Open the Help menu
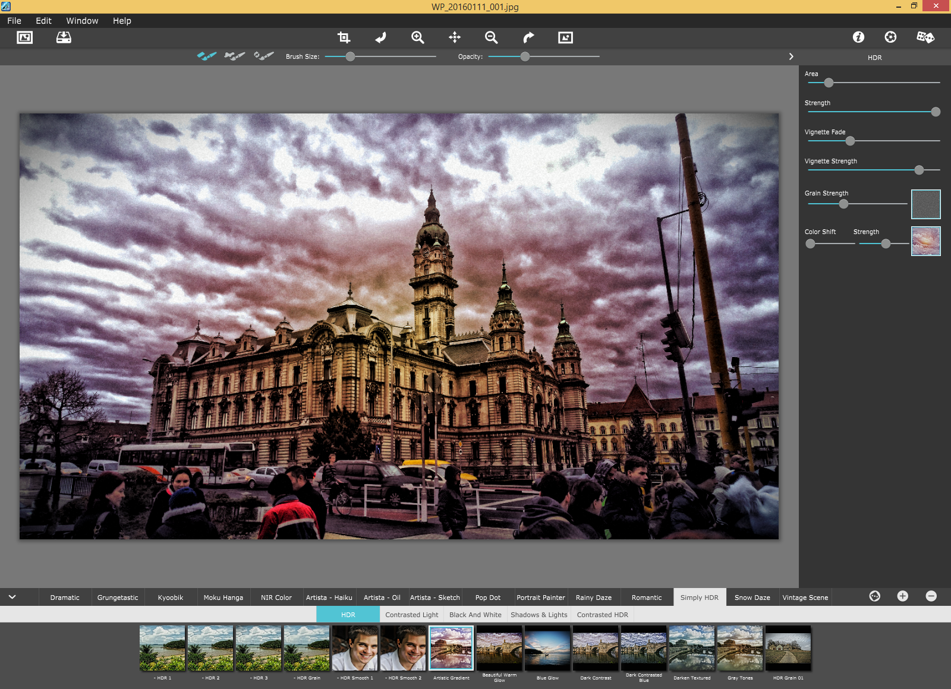Viewport: 951px width, 689px height. pyautogui.click(x=122, y=21)
